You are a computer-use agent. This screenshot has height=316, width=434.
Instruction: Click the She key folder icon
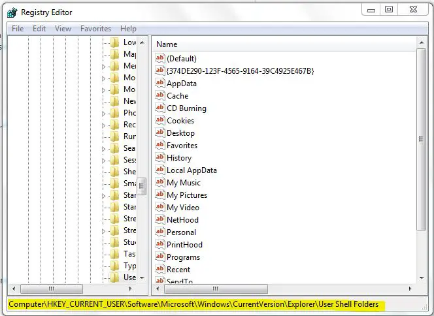(x=114, y=172)
